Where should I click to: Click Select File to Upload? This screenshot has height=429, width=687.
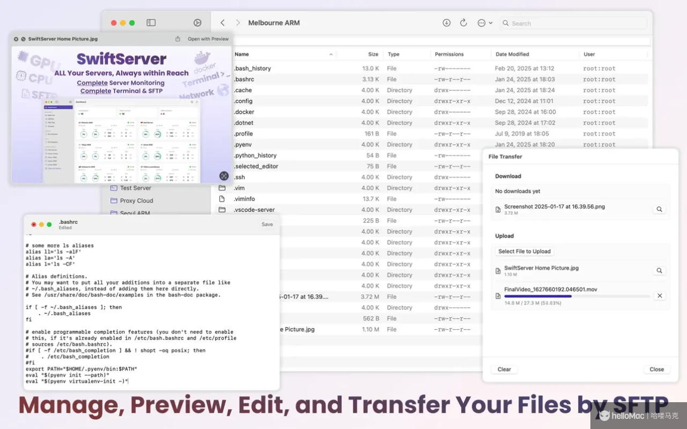(524, 251)
